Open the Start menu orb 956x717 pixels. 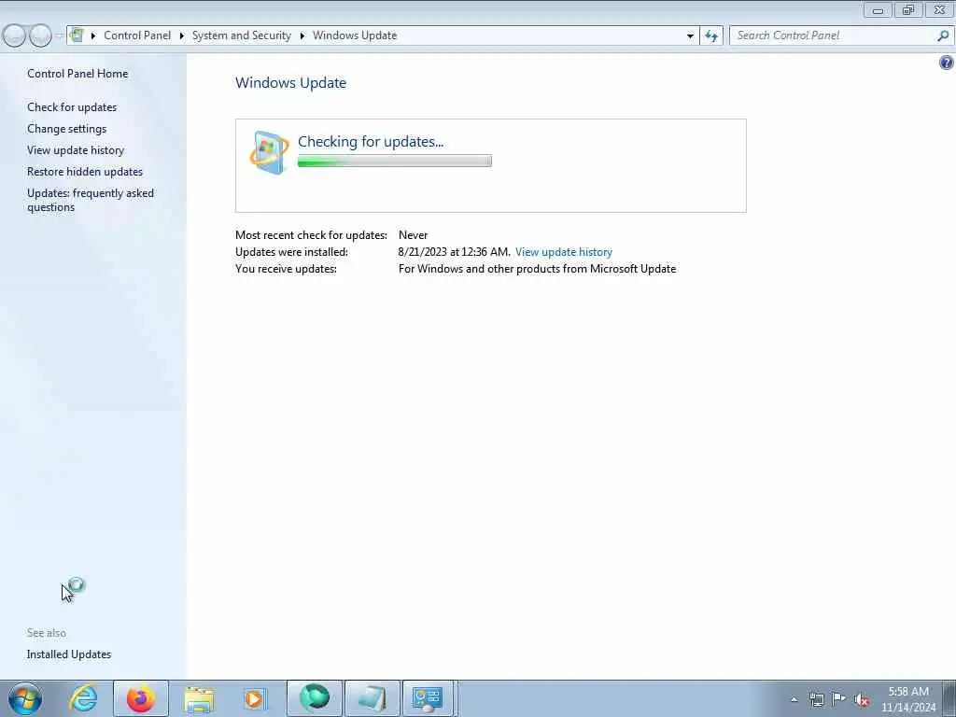click(x=25, y=698)
